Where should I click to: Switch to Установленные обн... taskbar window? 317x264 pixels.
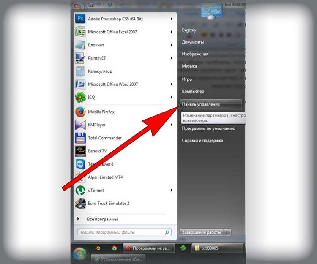click(118, 259)
